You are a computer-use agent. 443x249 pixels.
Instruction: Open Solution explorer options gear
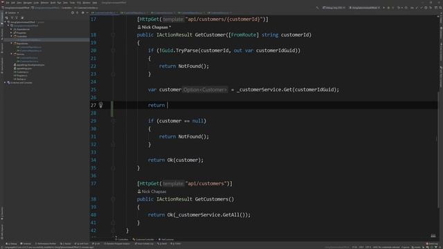[x=83, y=12]
